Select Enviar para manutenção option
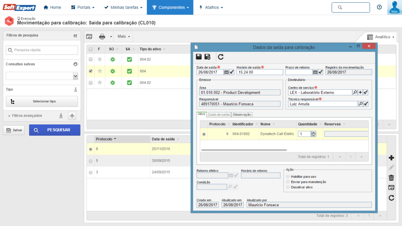This screenshot has height=226, width=402. (288, 182)
